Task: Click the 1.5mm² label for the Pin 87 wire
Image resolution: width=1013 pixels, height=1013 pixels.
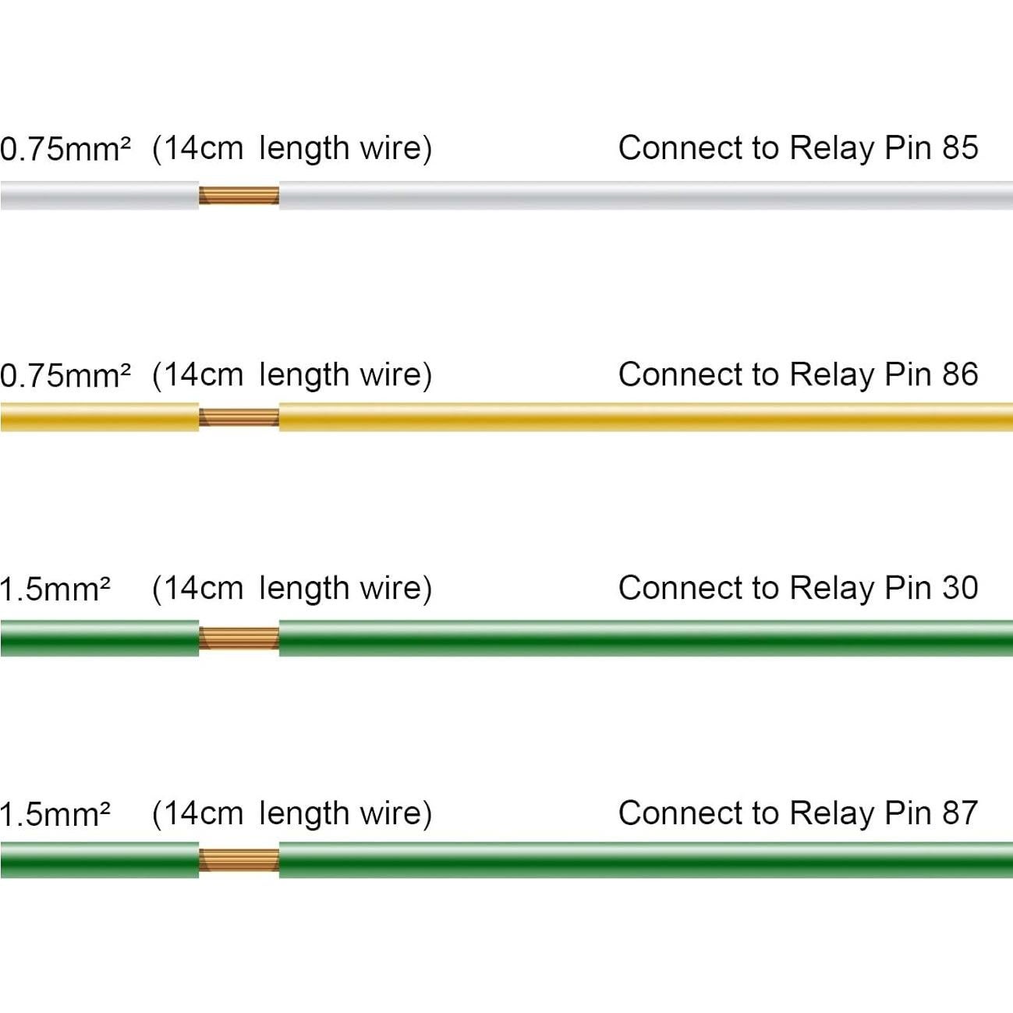Action: point(55,814)
